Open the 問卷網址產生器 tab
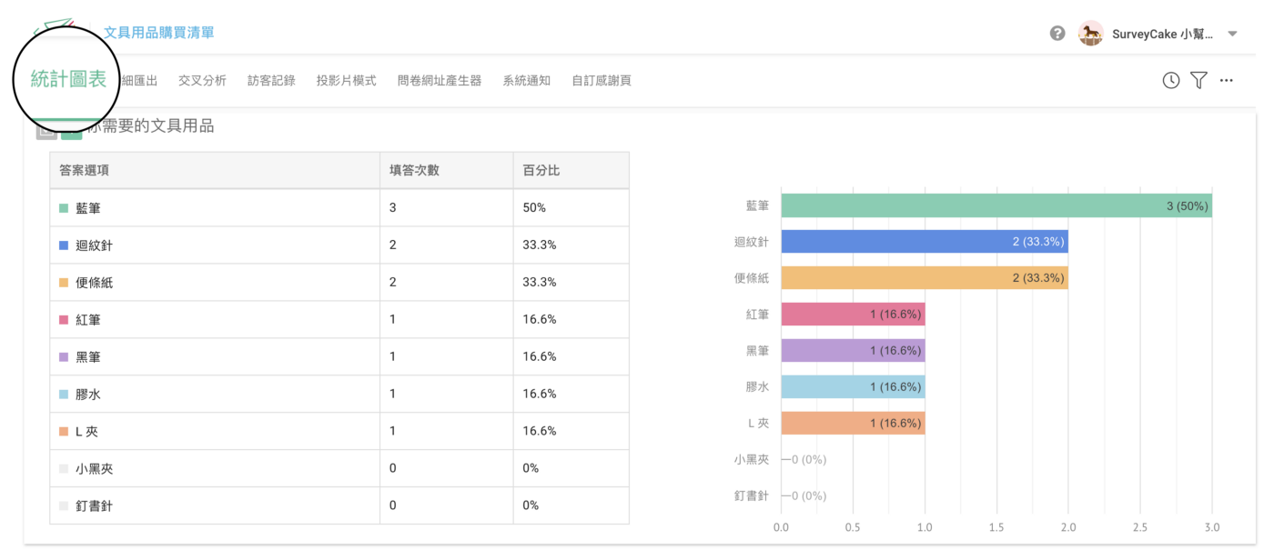 (x=439, y=81)
